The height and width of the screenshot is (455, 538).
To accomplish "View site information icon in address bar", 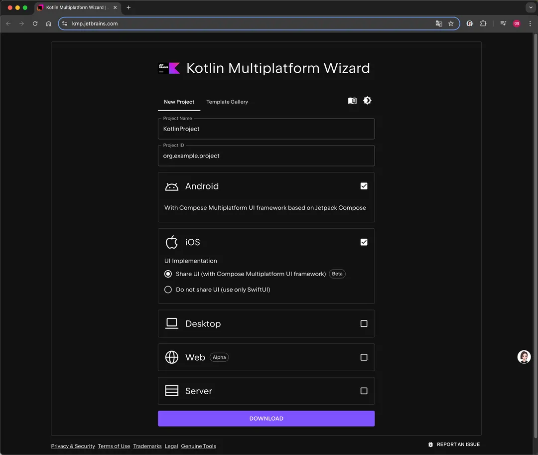I will pos(64,23).
